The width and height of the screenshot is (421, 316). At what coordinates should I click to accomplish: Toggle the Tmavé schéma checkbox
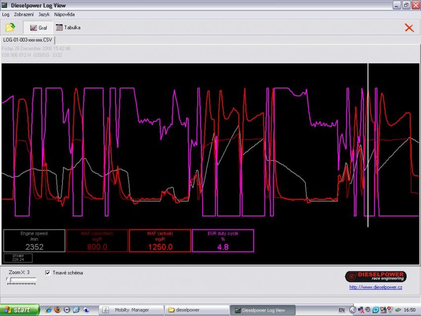(x=48, y=273)
